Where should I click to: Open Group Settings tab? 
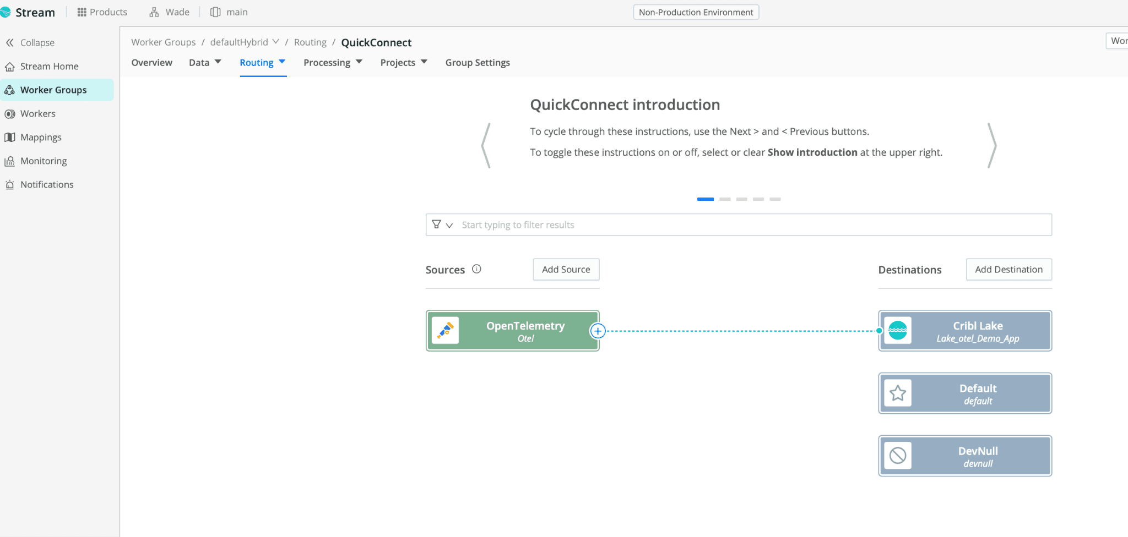coord(478,63)
